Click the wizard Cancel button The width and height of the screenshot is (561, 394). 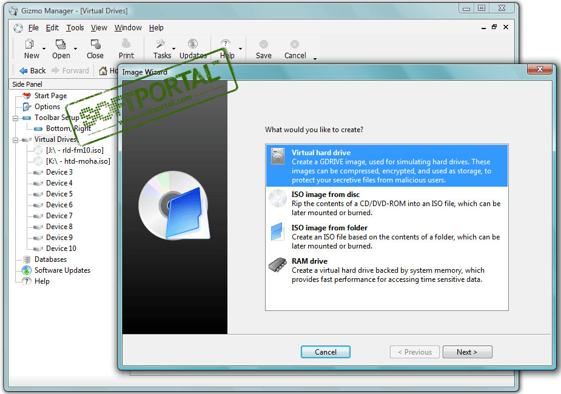point(326,352)
